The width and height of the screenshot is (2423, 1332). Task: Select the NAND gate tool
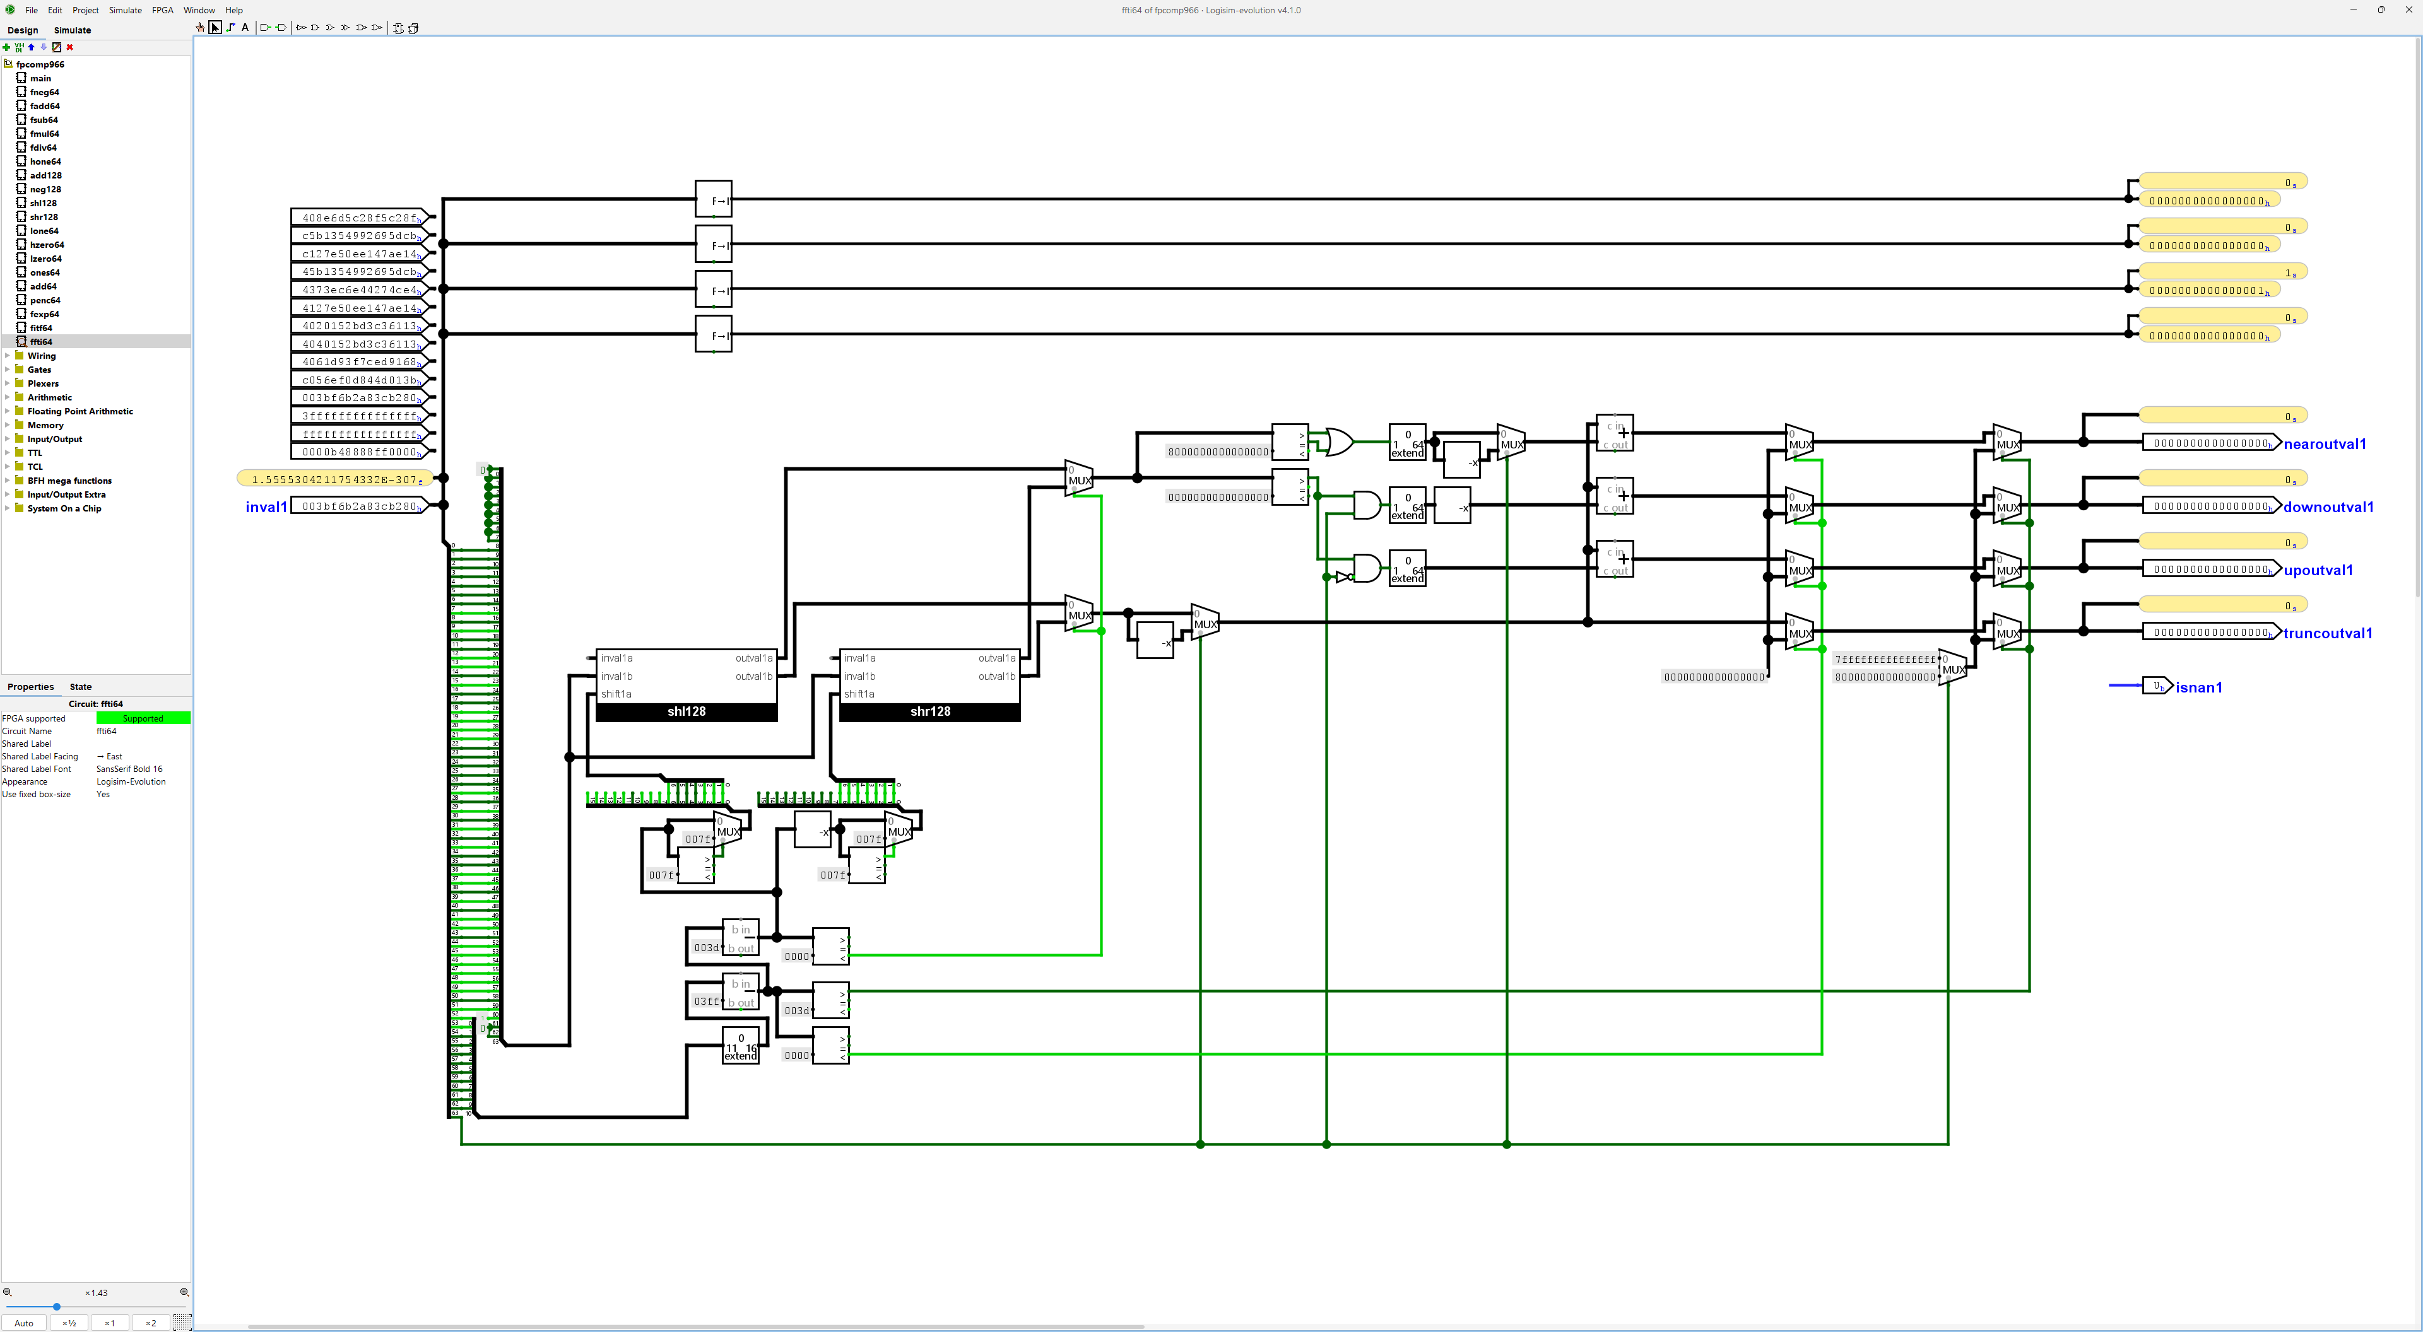click(361, 27)
